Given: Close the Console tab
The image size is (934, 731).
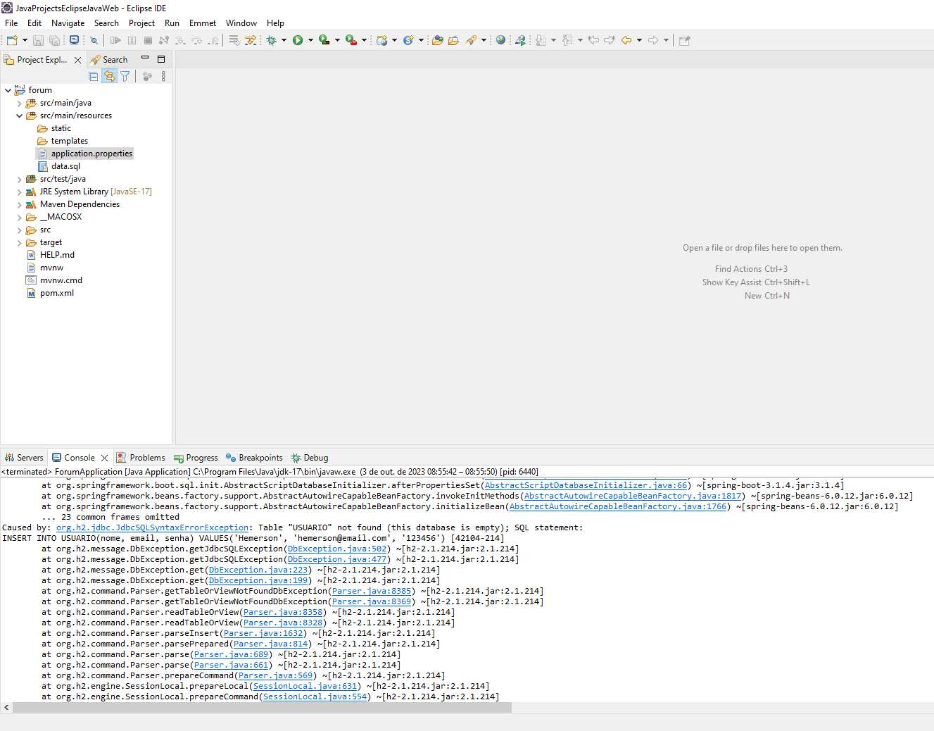Looking at the screenshot, I should pos(105,458).
